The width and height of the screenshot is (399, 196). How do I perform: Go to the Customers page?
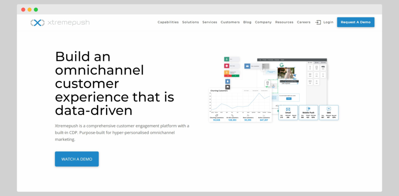point(230,22)
